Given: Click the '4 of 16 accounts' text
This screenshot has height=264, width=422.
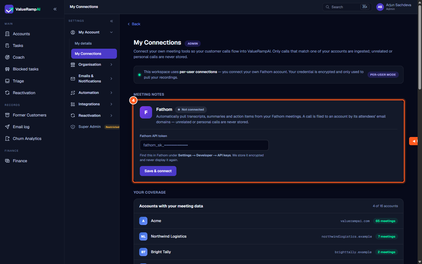Looking at the screenshot, I should [385, 206].
